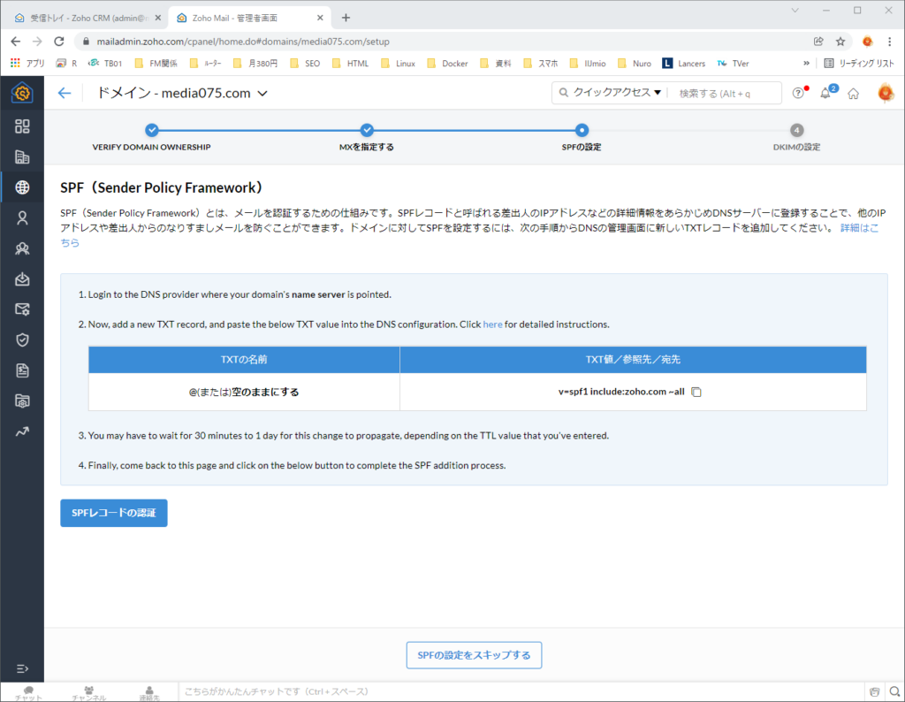The height and width of the screenshot is (702, 905).
Task: Open the reports trend arrow icon
Action: point(22,431)
